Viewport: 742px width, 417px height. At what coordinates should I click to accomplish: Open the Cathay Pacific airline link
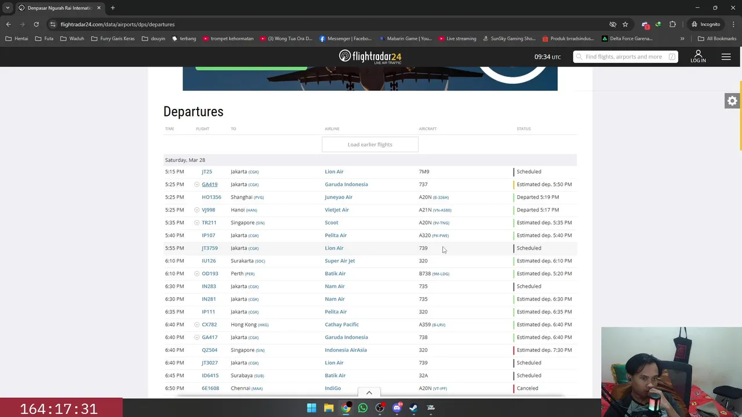[341, 324]
